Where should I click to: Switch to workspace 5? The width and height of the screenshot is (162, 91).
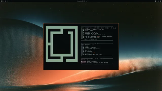(11, 1)
